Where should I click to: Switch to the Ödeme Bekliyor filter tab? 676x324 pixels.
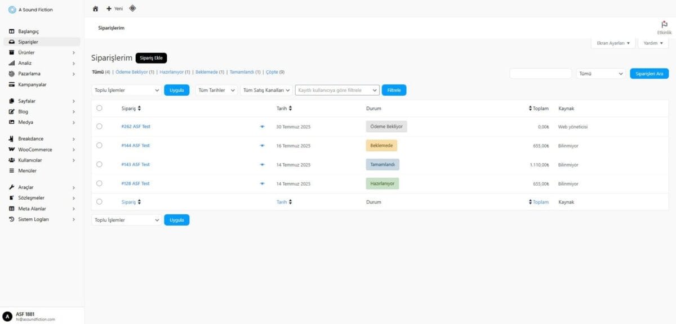pos(131,72)
